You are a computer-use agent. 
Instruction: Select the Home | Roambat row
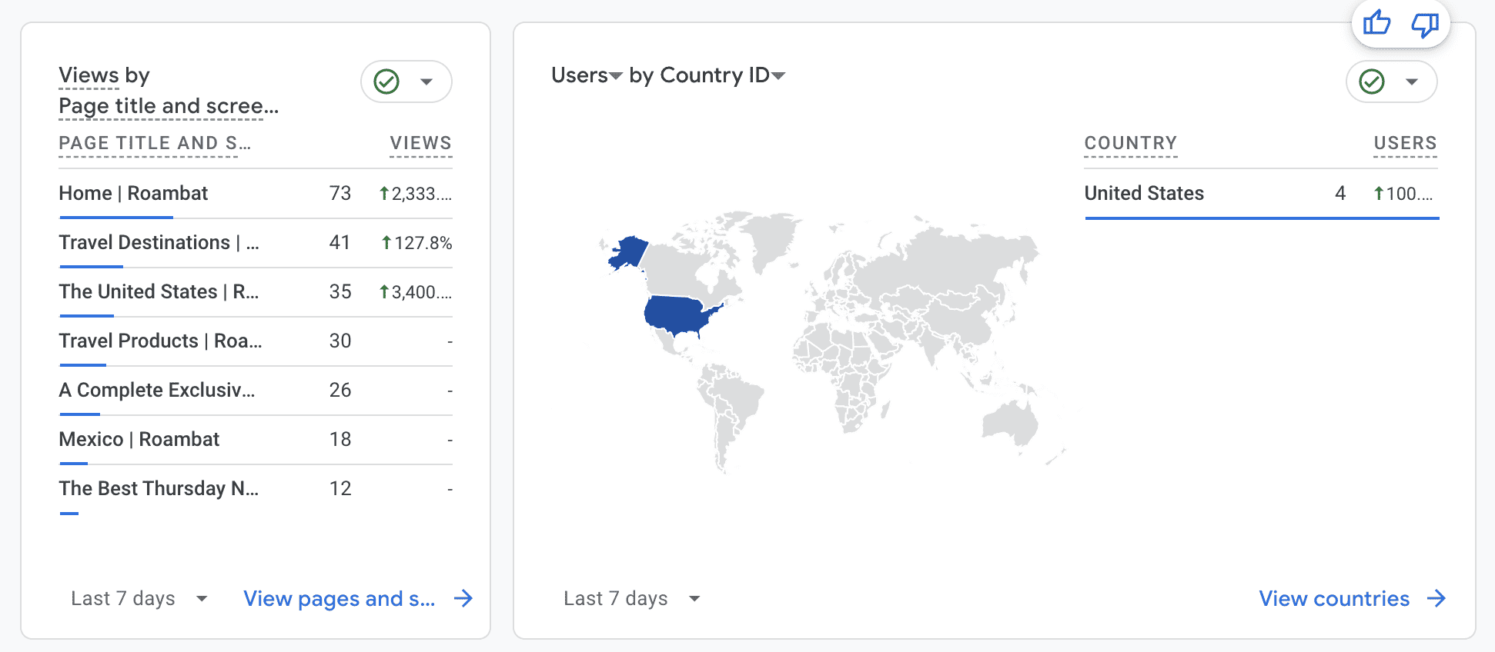pyautogui.click(x=256, y=194)
